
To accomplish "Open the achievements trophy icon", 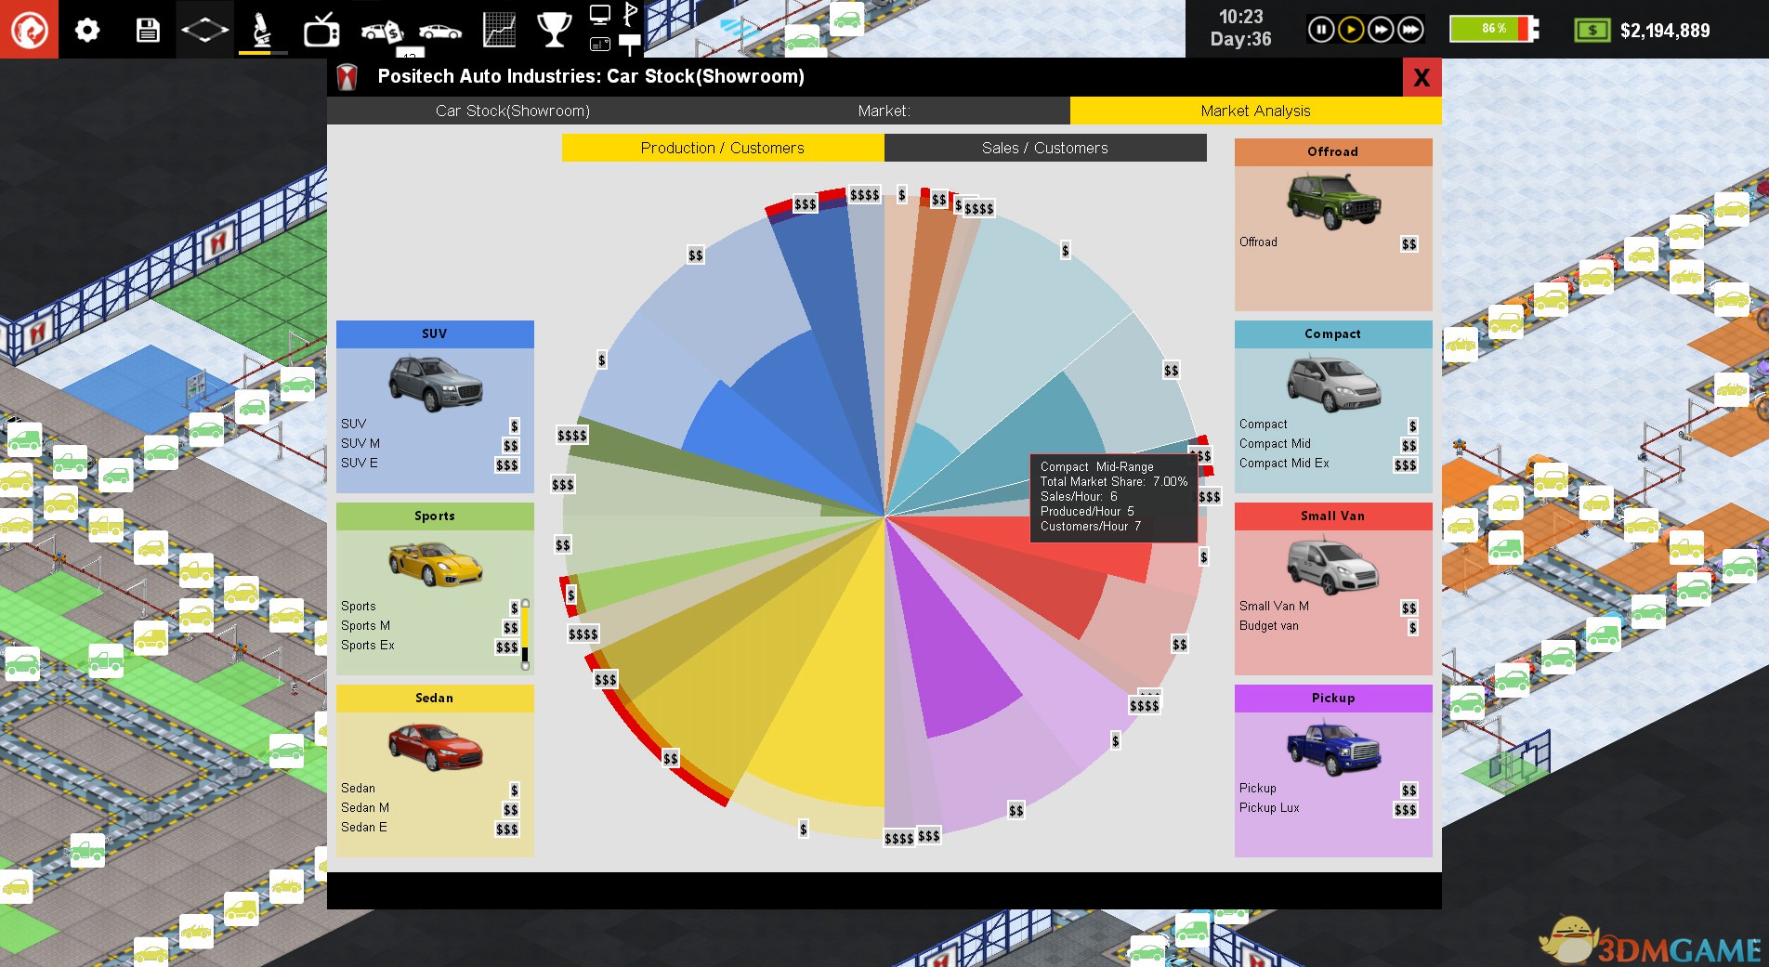I will coord(555,30).
